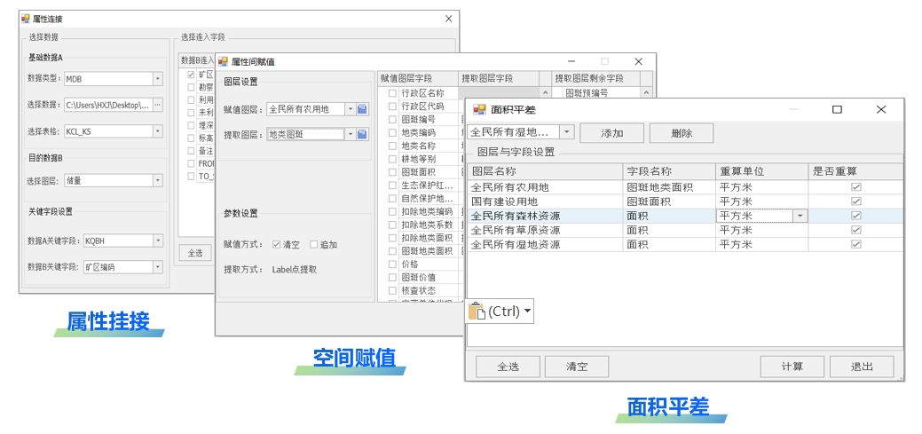Close the 属性间赋值 window

coord(639,62)
